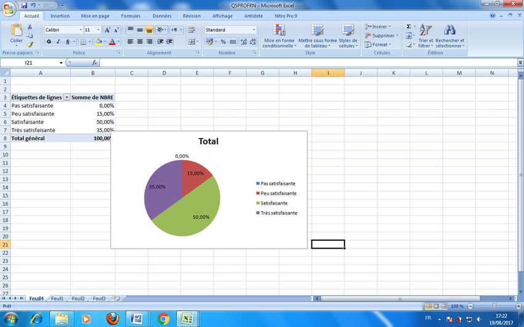
Task: Open the Révision ribbon tab
Action: pos(192,15)
